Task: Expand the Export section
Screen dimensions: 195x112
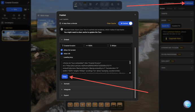Action: click(96, 95)
